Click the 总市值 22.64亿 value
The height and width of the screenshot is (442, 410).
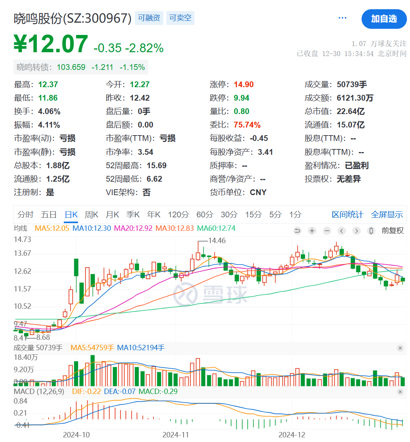tap(350, 111)
